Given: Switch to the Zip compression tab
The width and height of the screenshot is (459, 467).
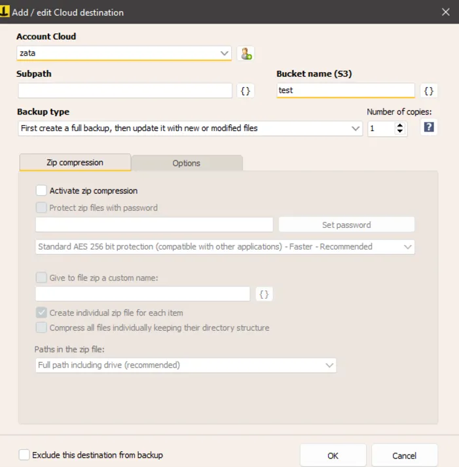Looking at the screenshot, I should tap(75, 162).
